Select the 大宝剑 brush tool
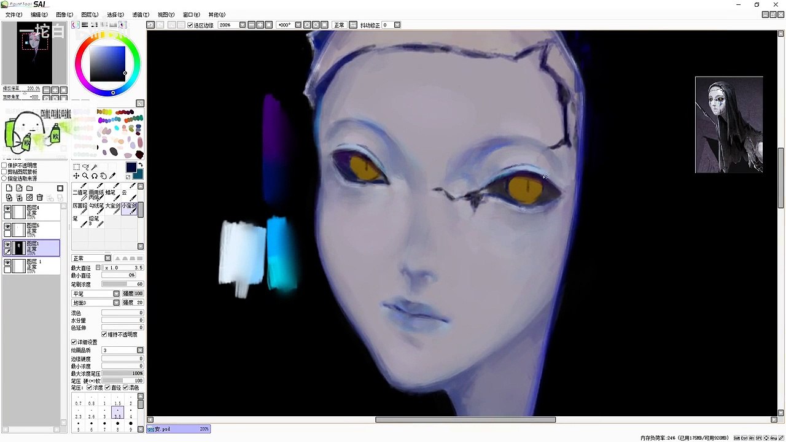This screenshot has width=786, height=442. 112,209
